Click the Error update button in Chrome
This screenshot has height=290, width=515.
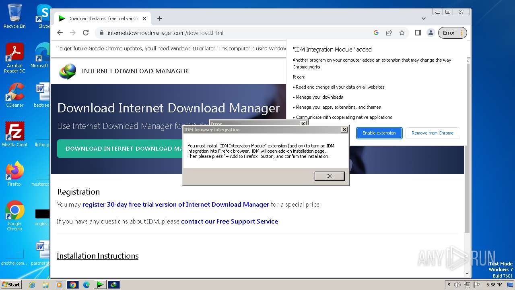click(x=452, y=33)
